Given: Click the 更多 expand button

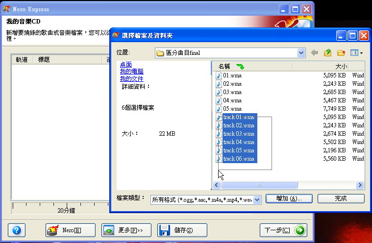Looking at the screenshot, I should click(125, 230).
